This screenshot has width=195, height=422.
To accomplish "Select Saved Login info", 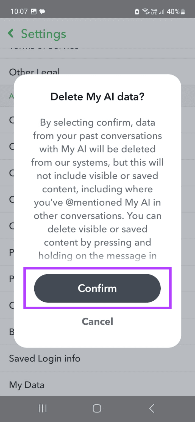I will 44,358.
